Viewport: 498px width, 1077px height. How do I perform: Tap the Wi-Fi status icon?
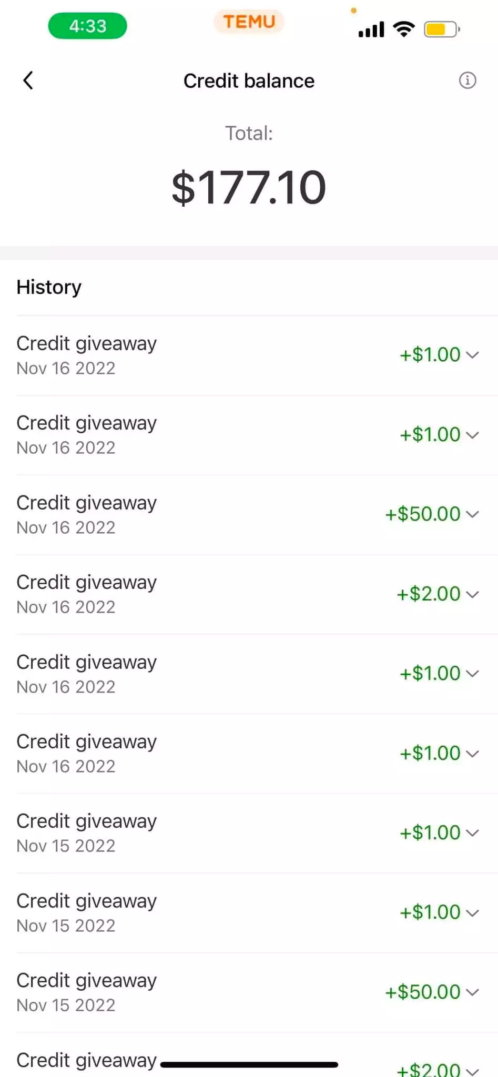[x=403, y=29]
